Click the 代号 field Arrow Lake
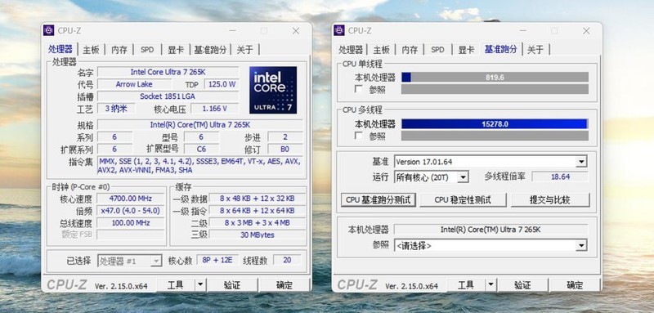The height and width of the screenshot is (313, 654). point(134,84)
